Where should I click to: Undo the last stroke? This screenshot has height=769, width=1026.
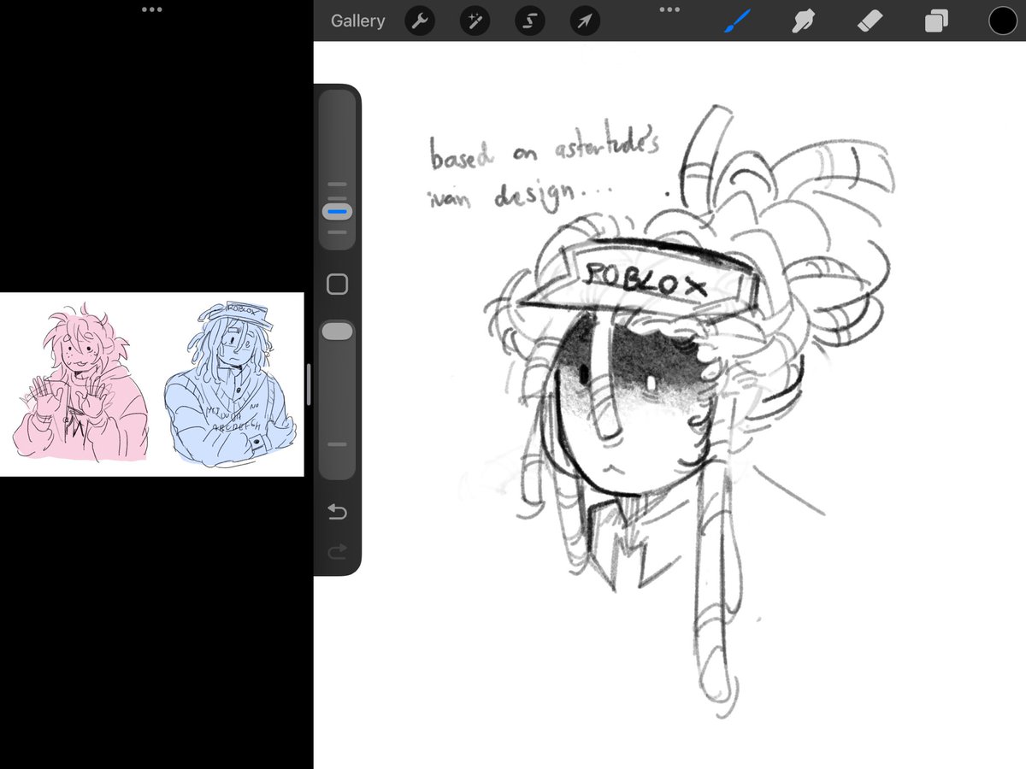click(338, 512)
